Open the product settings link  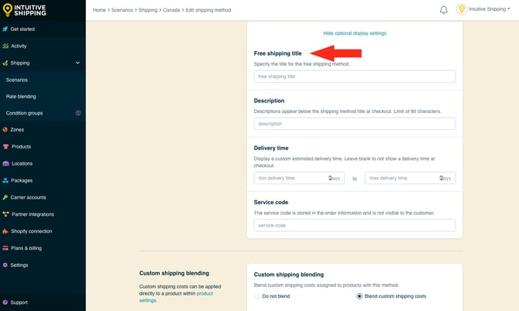(x=176, y=297)
